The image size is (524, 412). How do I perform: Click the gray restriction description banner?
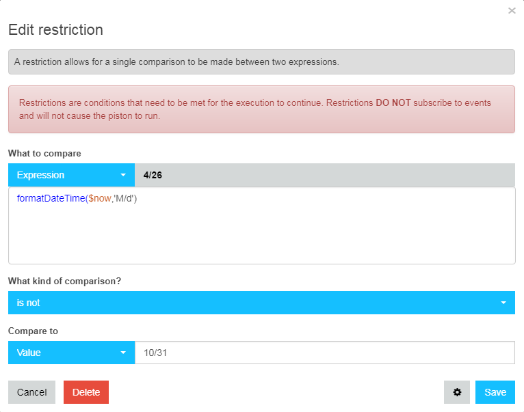262,61
